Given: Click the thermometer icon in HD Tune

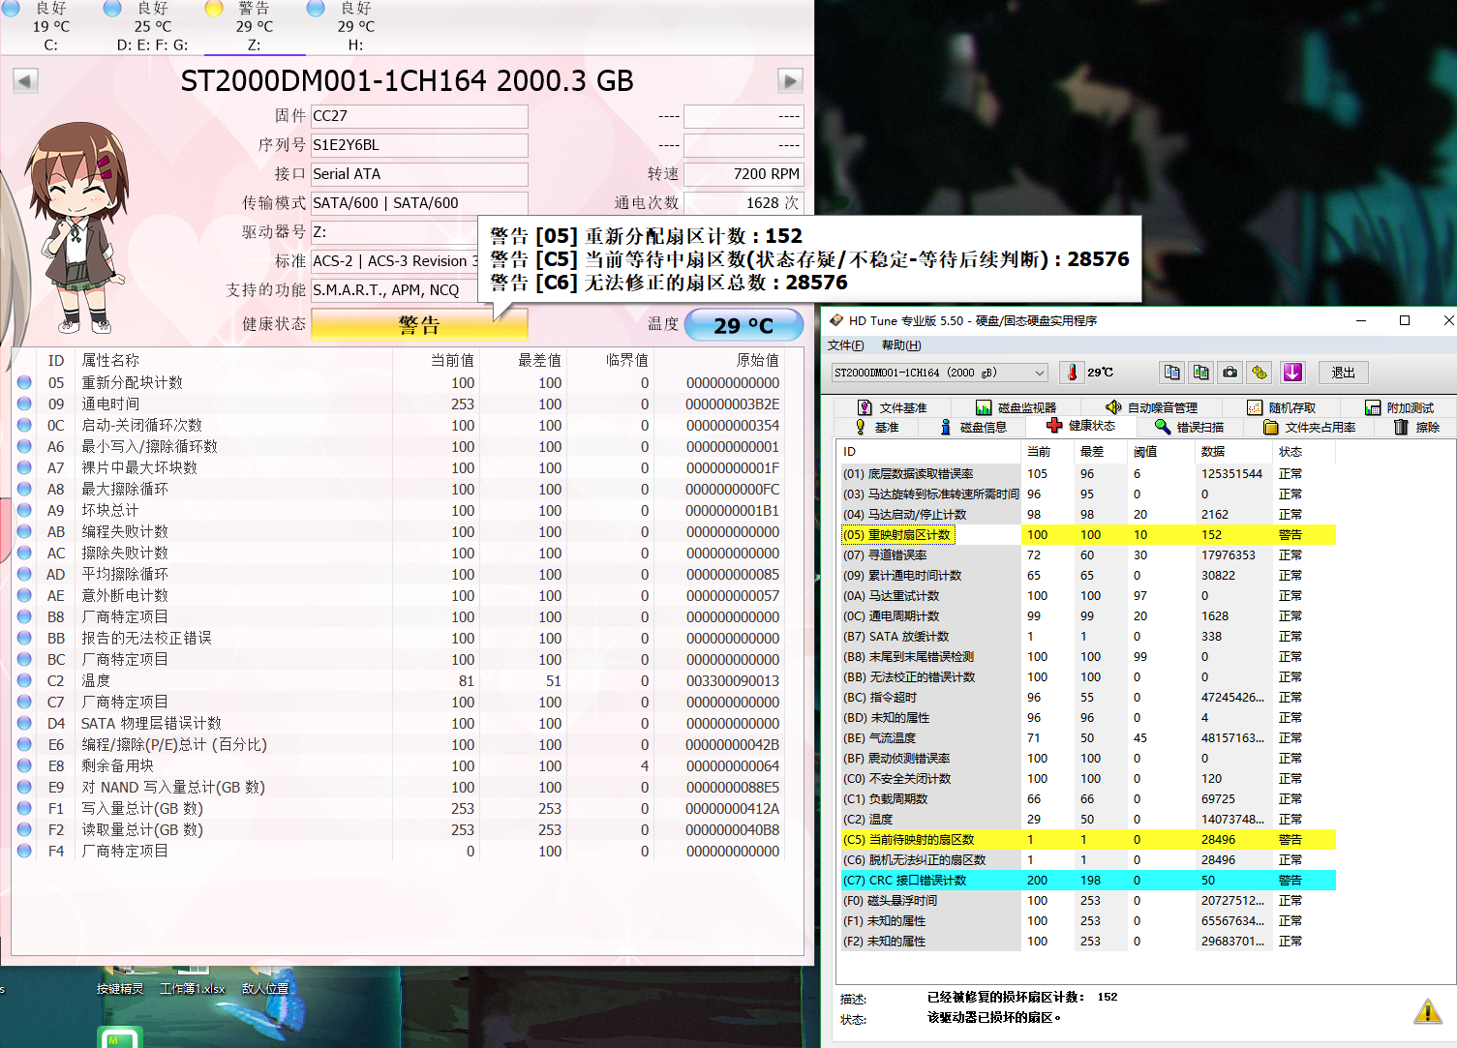Looking at the screenshot, I should coord(1072,373).
